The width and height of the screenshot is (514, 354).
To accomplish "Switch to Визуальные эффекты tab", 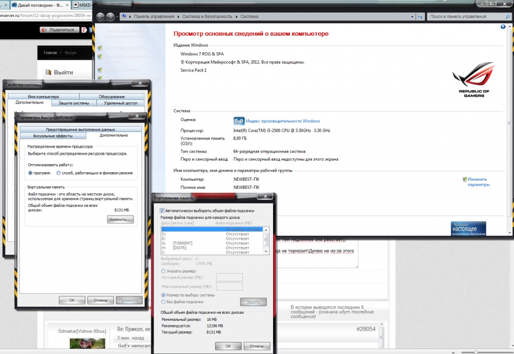I will coord(53,136).
